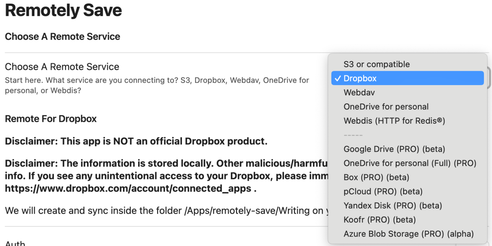Choose the checked Dropbox option
The image size is (492, 246).
(x=360, y=78)
